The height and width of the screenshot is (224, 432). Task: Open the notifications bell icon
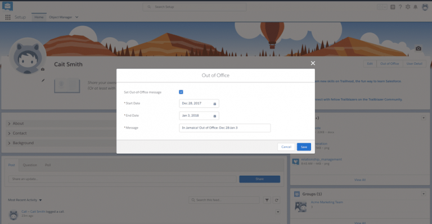(415, 7)
